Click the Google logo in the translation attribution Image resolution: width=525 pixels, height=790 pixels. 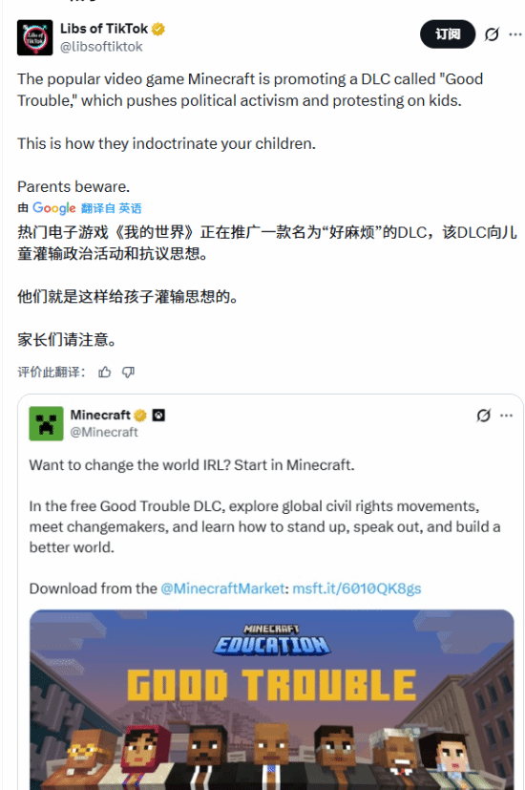coord(53,208)
